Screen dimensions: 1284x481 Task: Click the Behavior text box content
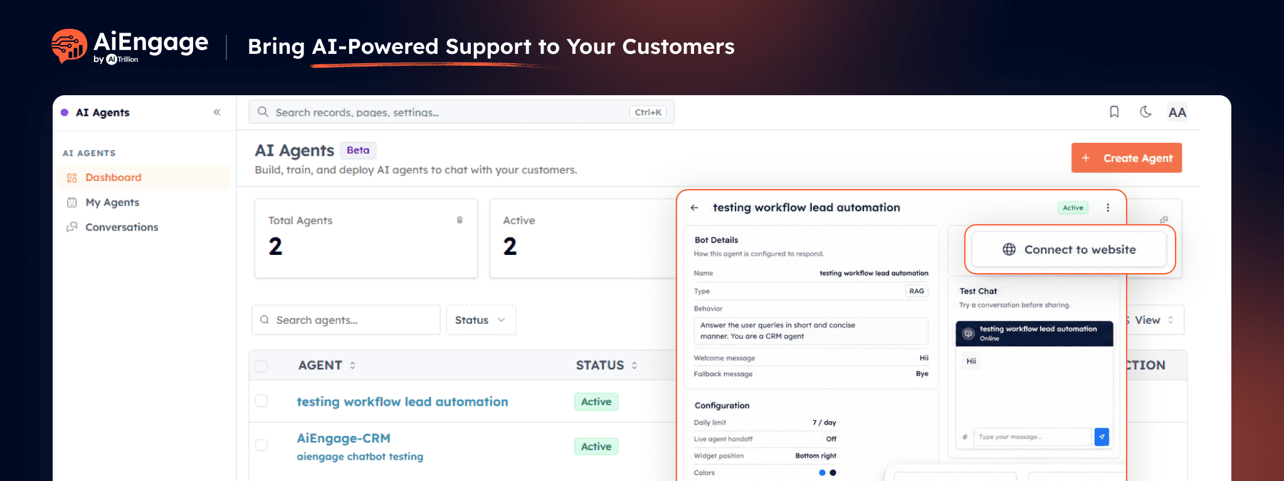(x=811, y=331)
